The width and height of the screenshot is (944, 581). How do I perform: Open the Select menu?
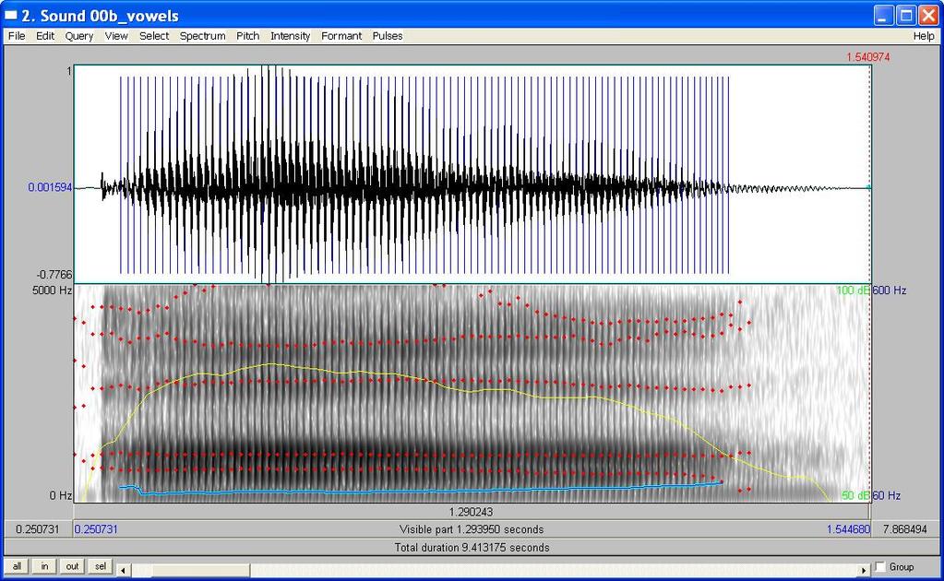point(154,36)
